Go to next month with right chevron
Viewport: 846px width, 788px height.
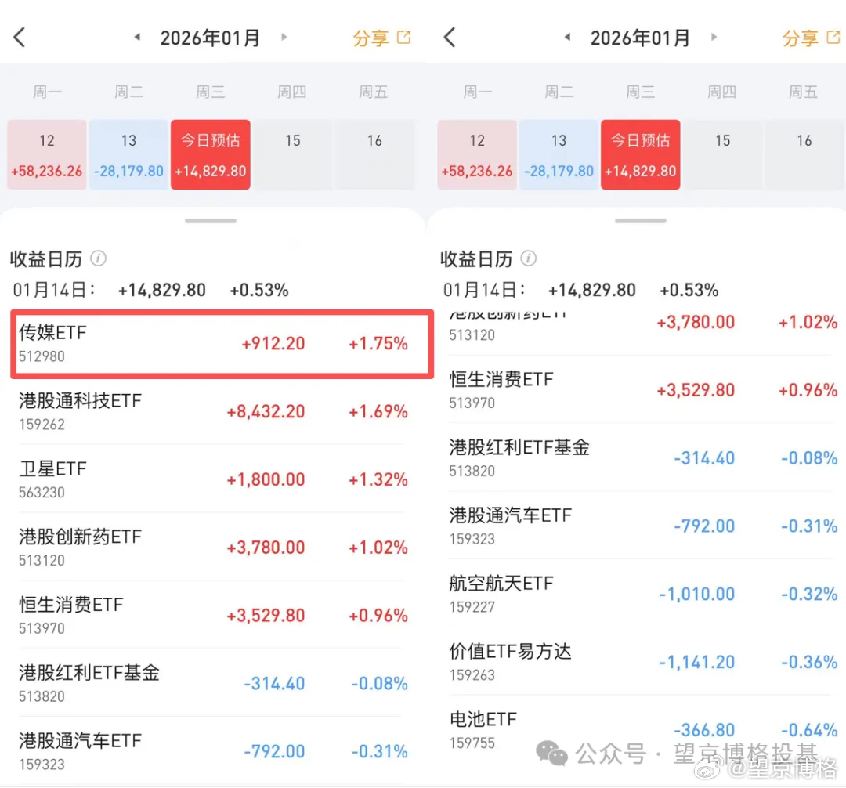(284, 36)
